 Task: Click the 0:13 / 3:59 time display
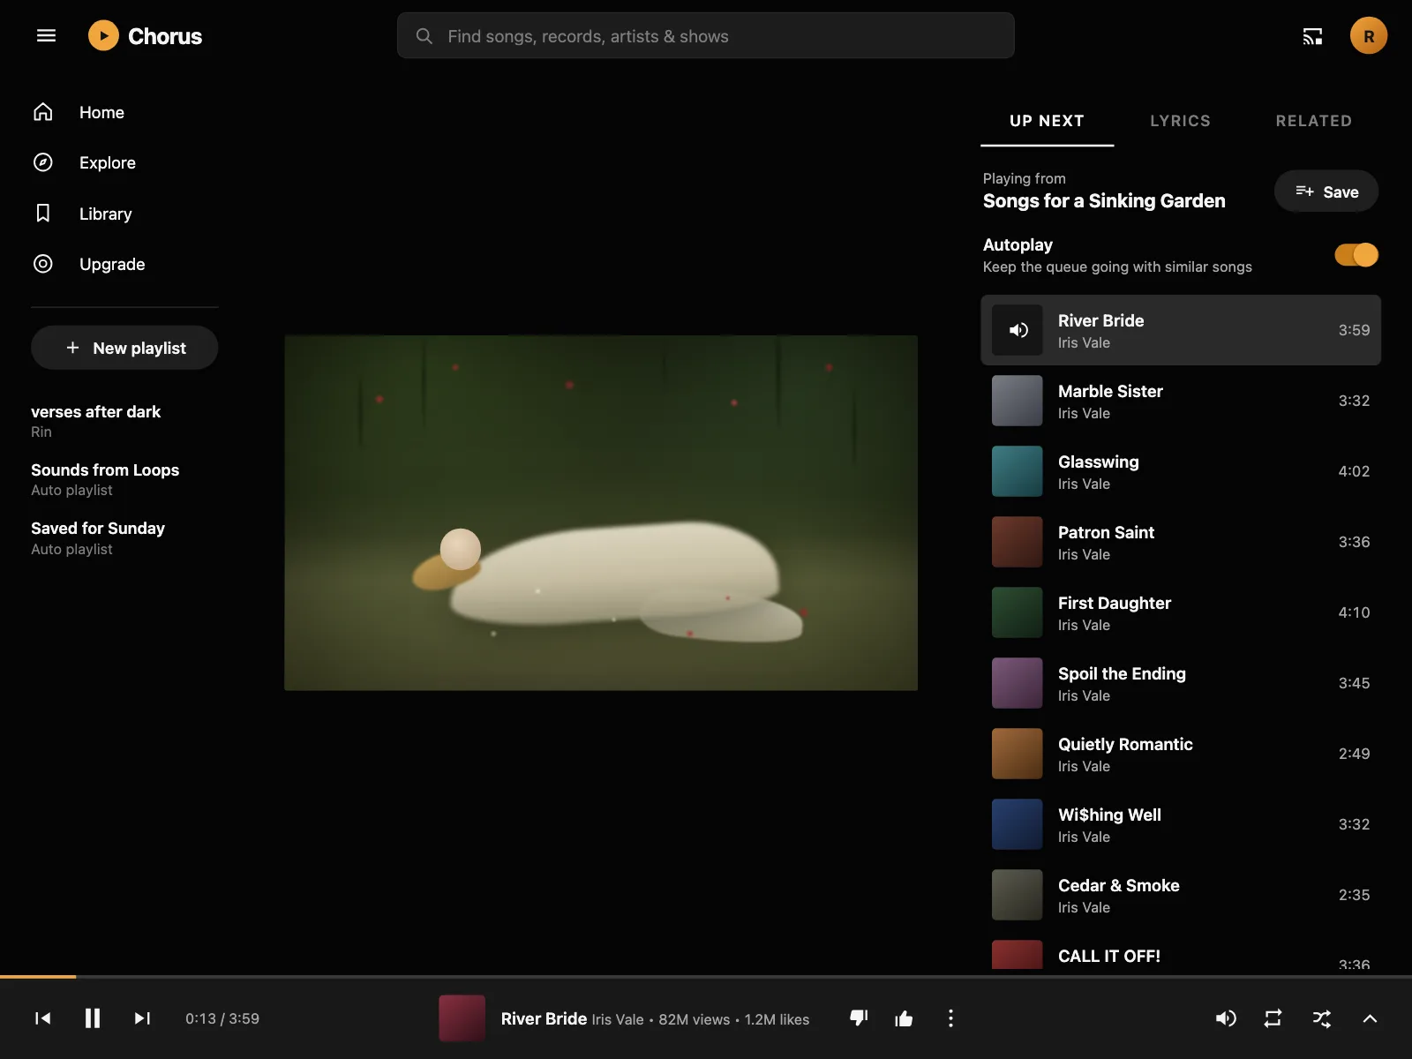pyautogui.click(x=222, y=1018)
